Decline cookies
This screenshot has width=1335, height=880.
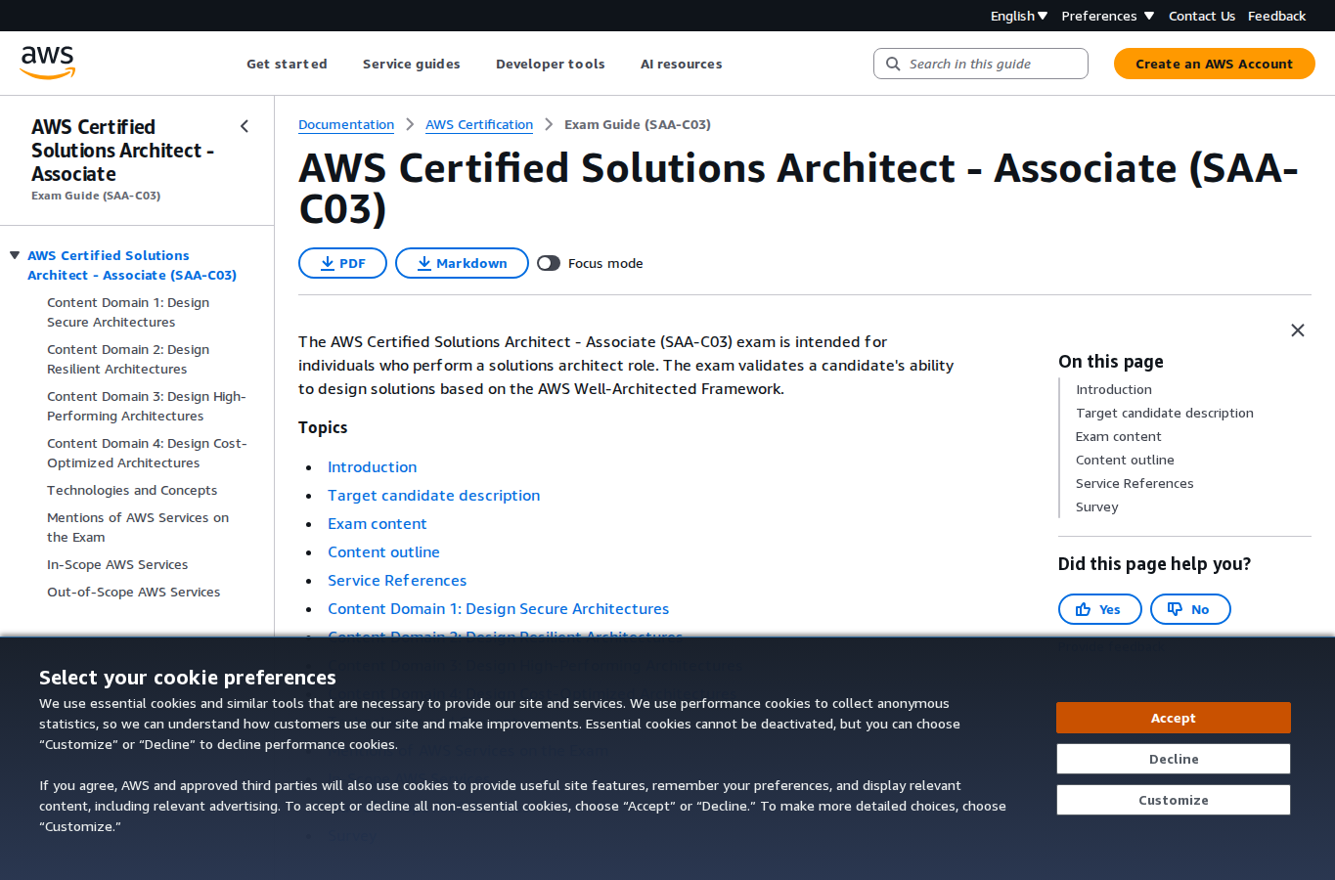click(1174, 759)
